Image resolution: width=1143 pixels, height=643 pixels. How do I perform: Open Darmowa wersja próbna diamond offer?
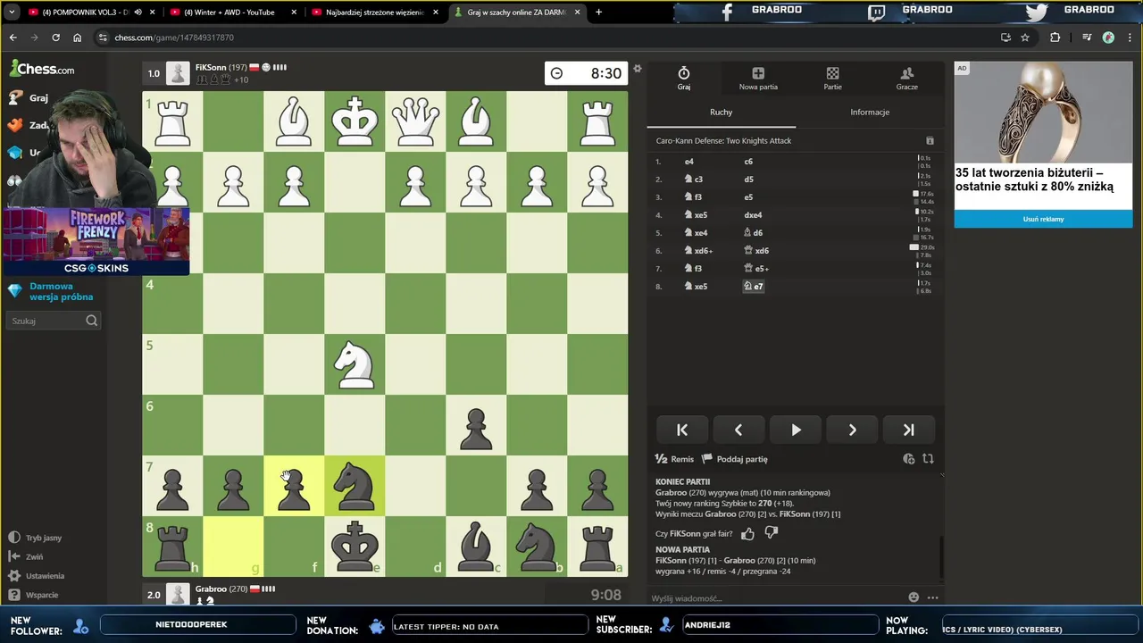point(52,291)
